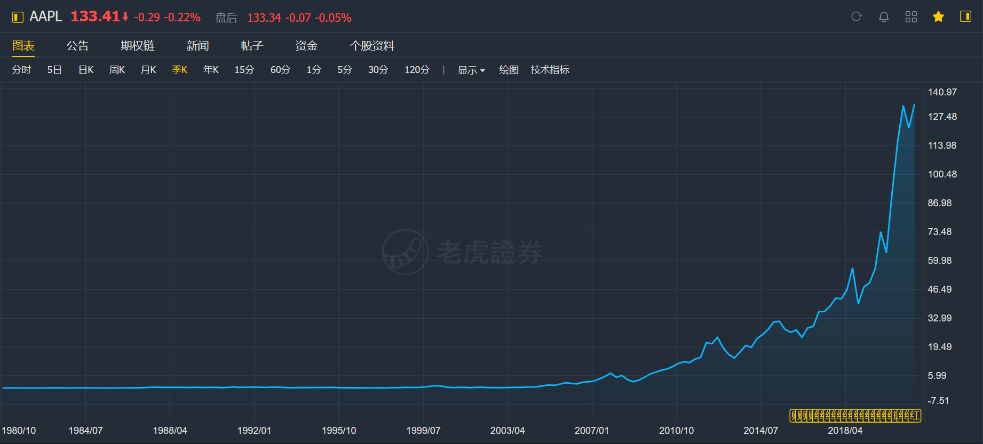
Task: Select the 分时 chart period
Action: 22,70
